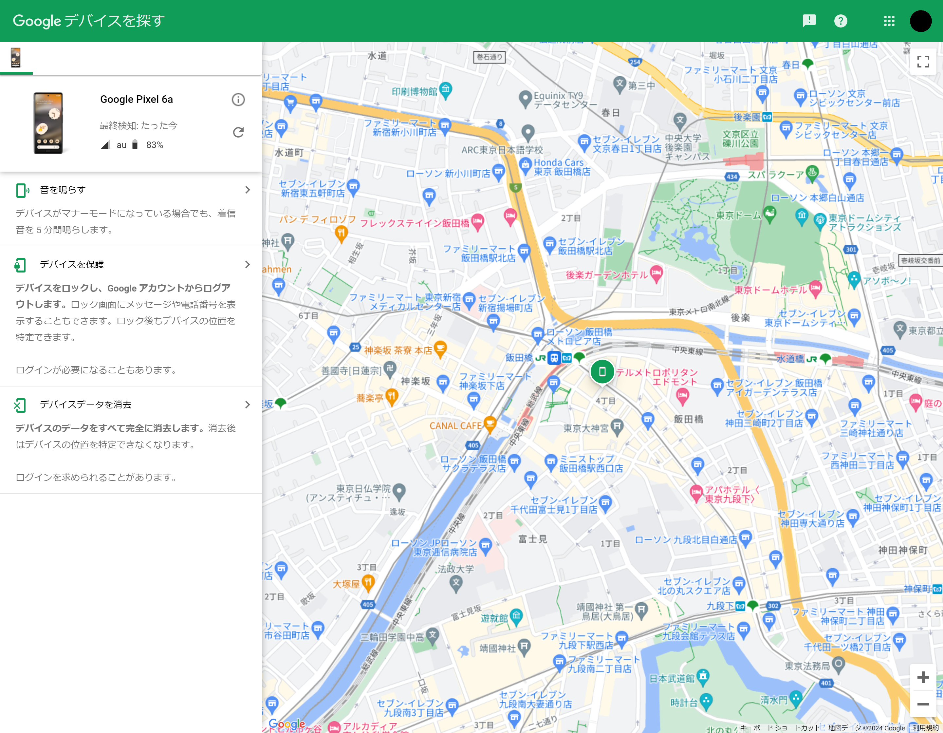
Task: Click 東京ドームホテル hotel pin
Action: (x=815, y=289)
